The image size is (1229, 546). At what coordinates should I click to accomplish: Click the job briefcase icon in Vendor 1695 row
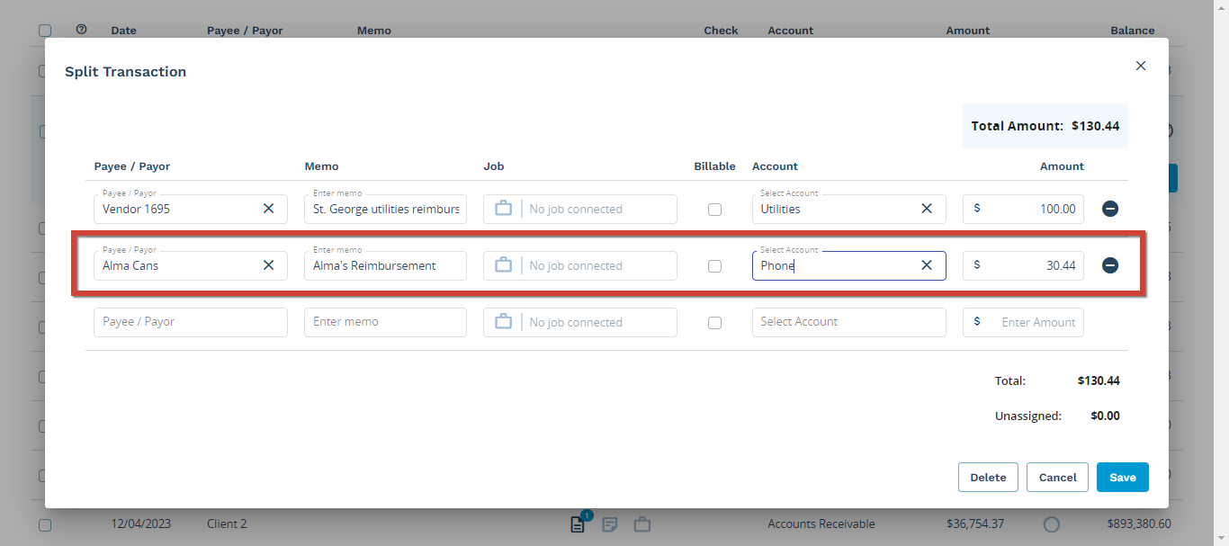pyautogui.click(x=504, y=209)
